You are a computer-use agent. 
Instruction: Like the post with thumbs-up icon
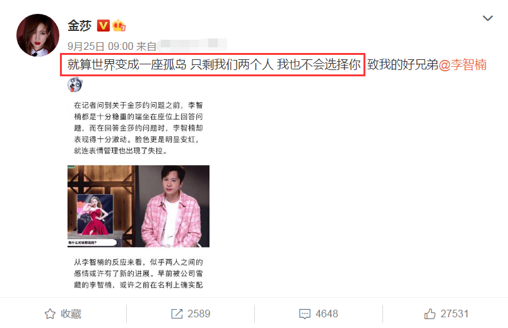[x=430, y=313]
